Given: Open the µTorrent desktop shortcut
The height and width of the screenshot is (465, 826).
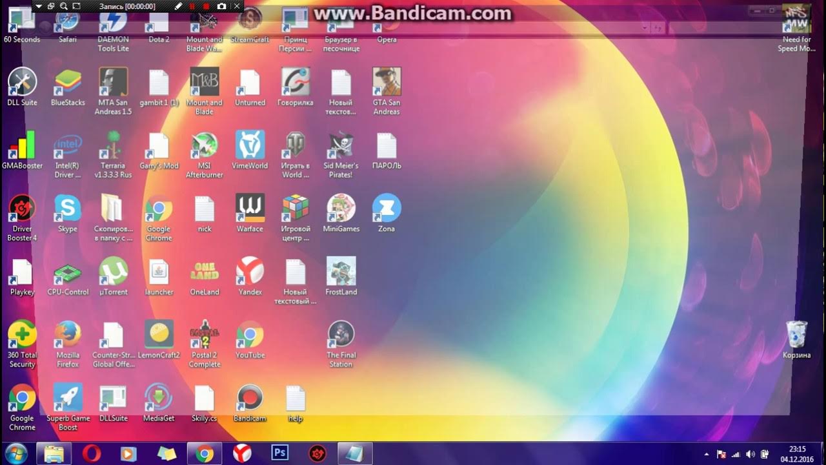Looking at the screenshot, I should (x=113, y=276).
